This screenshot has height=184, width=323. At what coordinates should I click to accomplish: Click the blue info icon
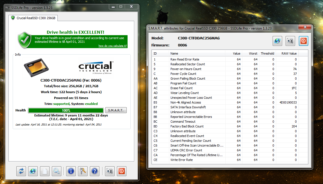71,171
